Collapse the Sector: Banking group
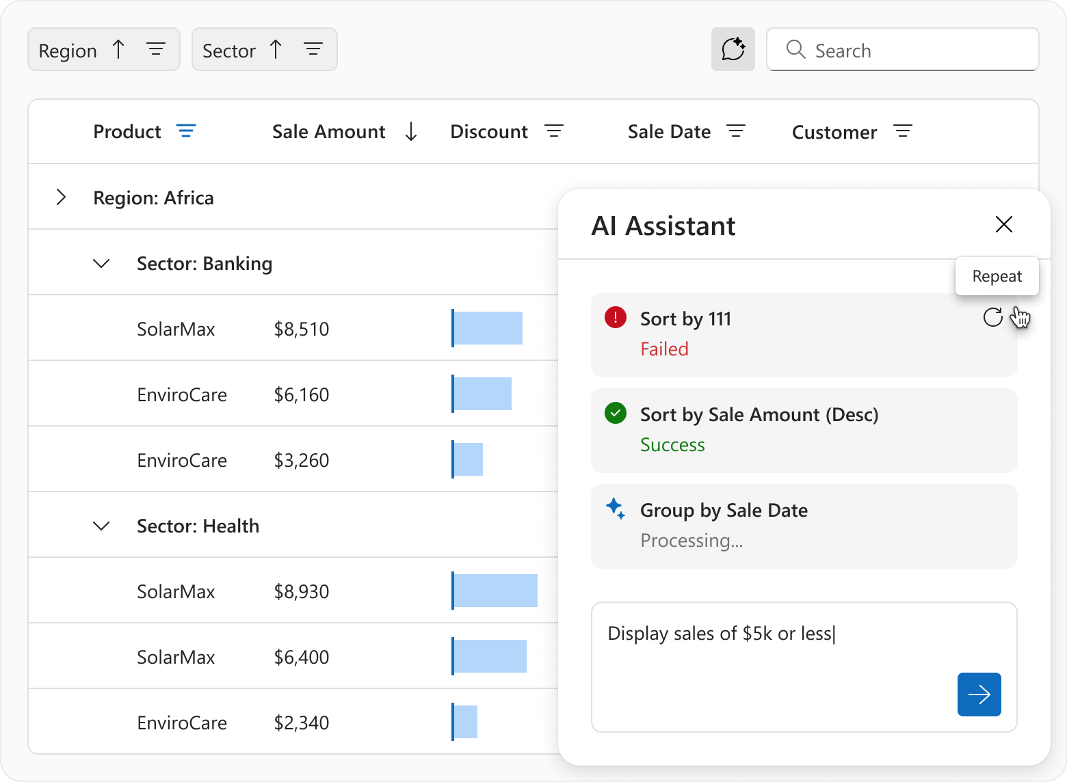The width and height of the screenshot is (1067, 782). click(x=101, y=262)
